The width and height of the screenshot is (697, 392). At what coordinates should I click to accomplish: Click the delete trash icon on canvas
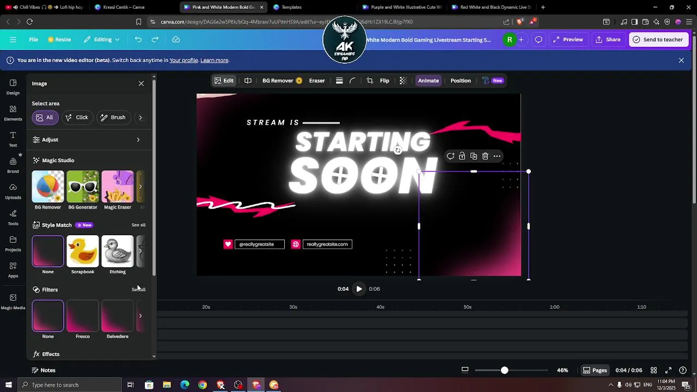point(485,156)
